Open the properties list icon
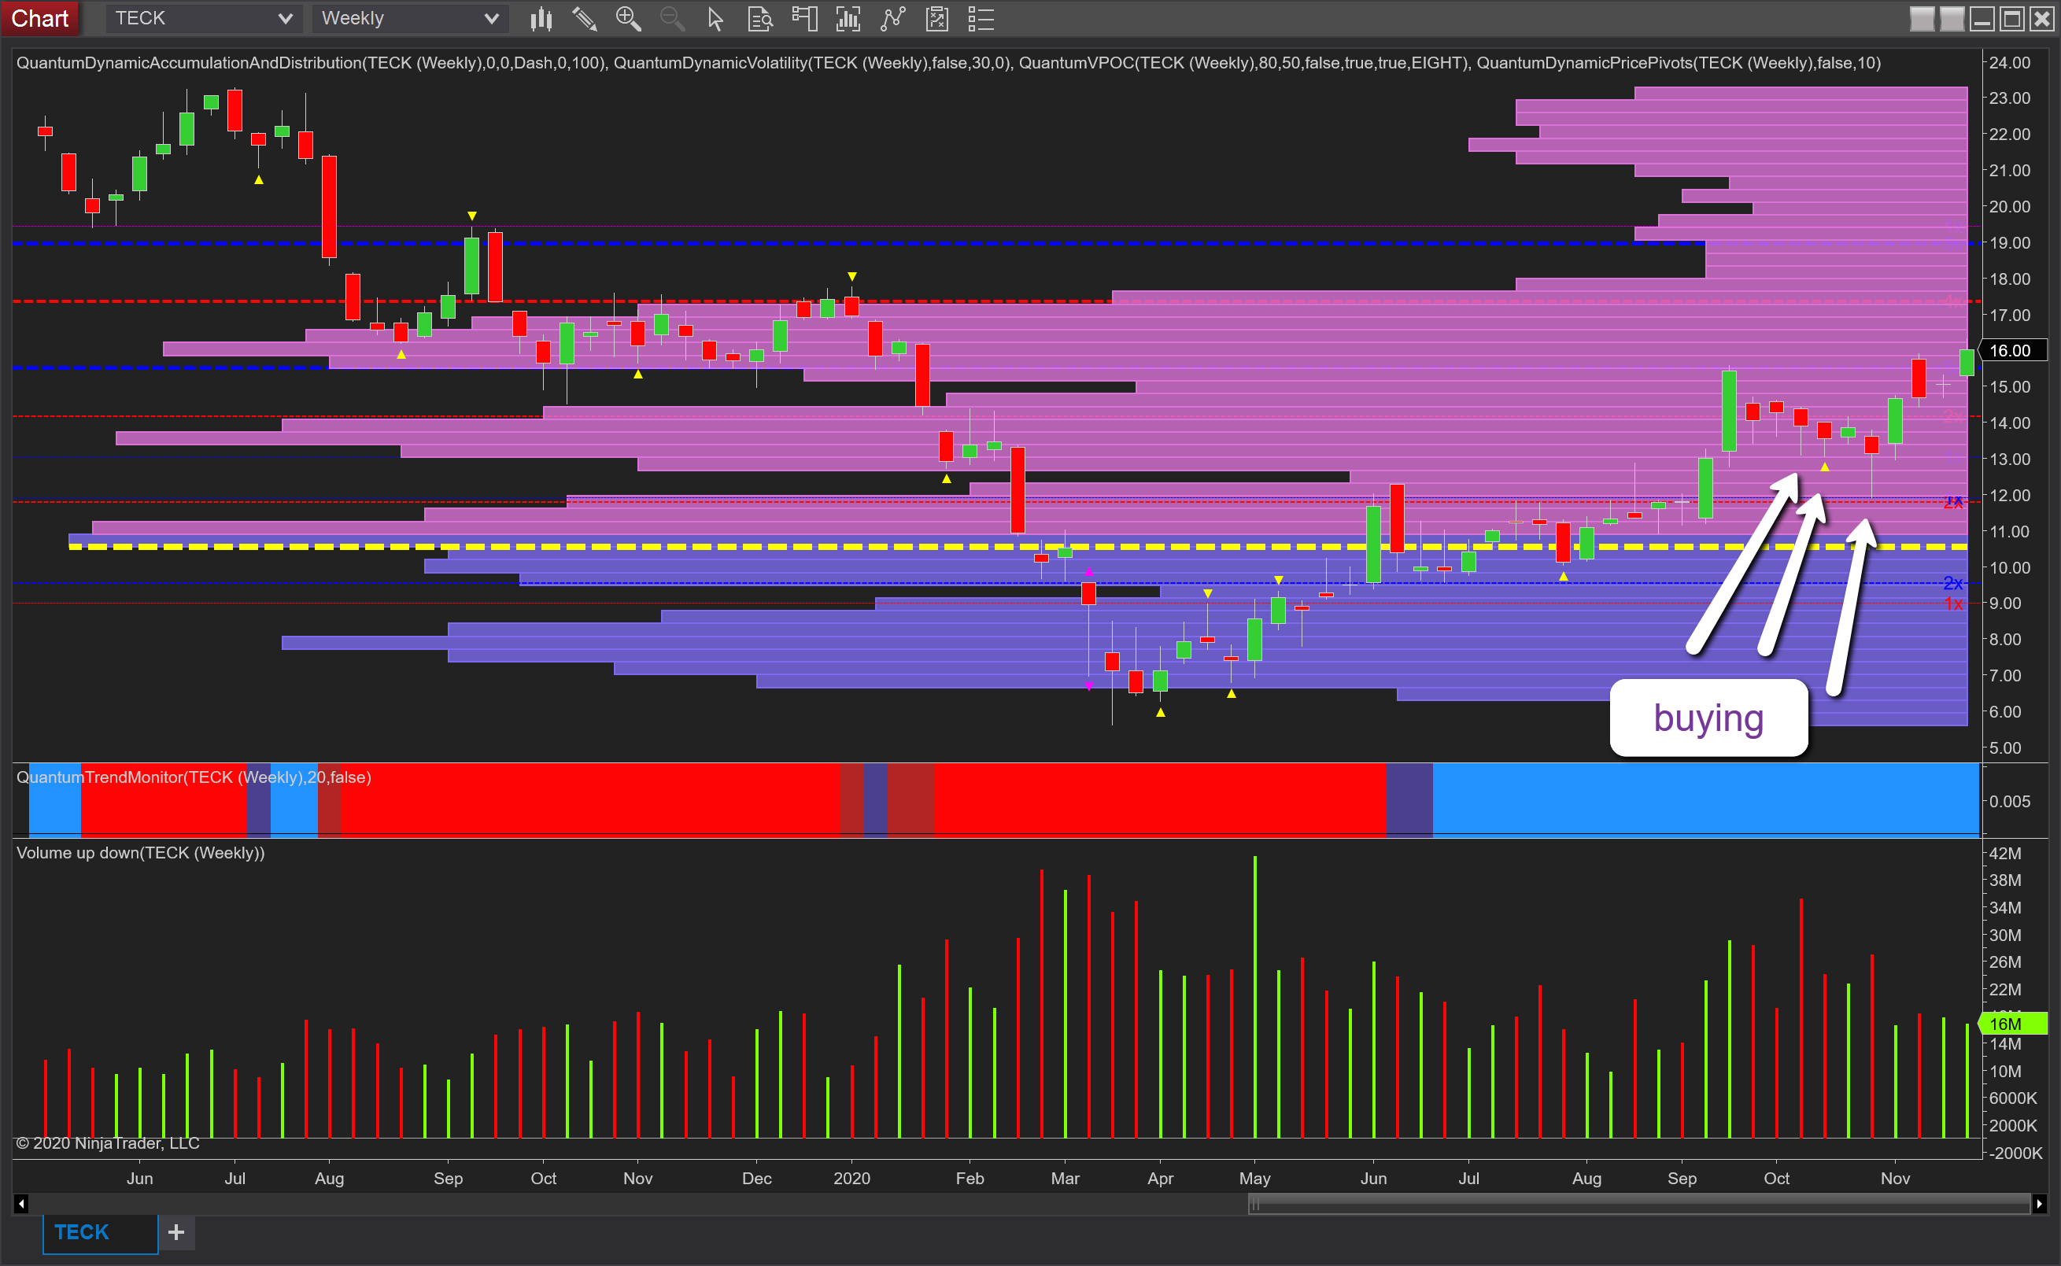The height and width of the screenshot is (1266, 2061). pyautogui.click(x=981, y=18)
